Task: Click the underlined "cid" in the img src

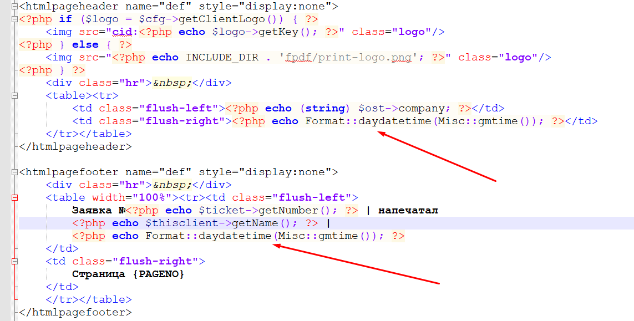Action: [122, 32]
